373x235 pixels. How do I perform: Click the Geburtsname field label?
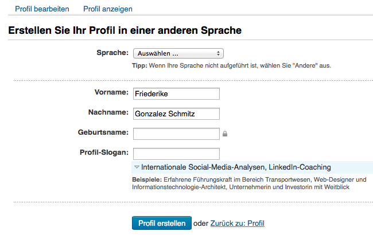pos(103,132)
